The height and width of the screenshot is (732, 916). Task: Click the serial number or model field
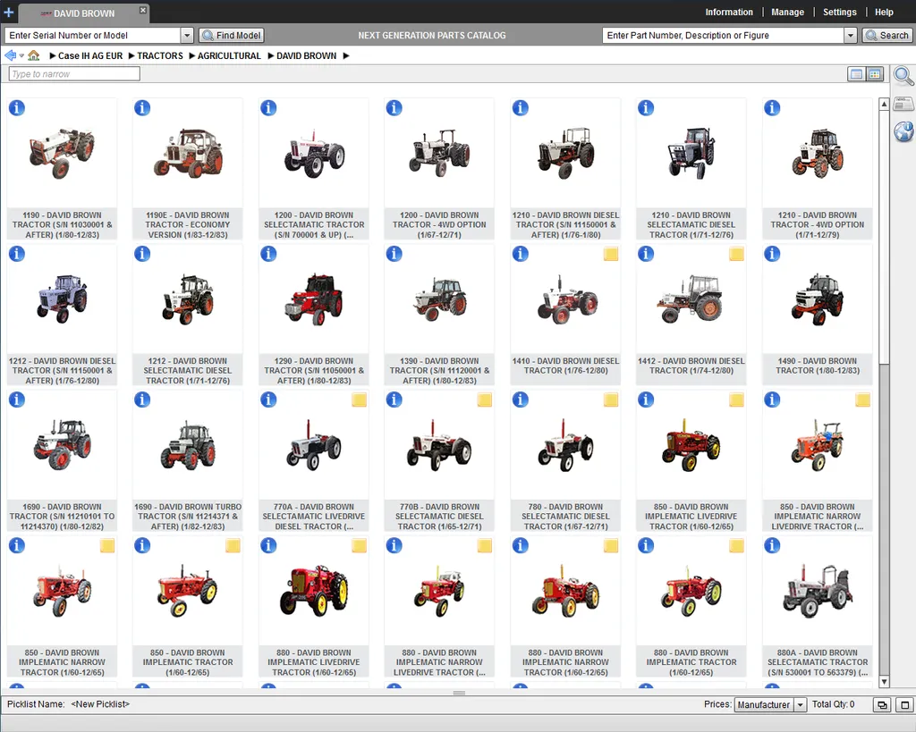click(x=92, y=36)
